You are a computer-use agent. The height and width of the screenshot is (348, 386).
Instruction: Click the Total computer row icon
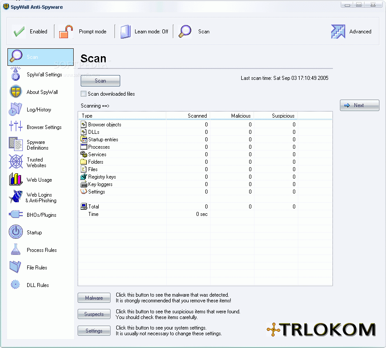pyautogui.click(x=84, y=206)
